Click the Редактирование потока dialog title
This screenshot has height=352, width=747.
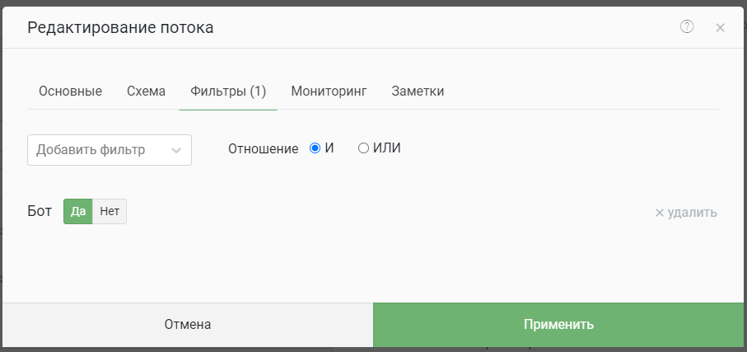coord(120,28)
